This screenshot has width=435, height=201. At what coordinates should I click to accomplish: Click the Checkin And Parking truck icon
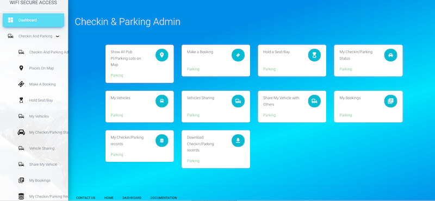pos(10,36)
